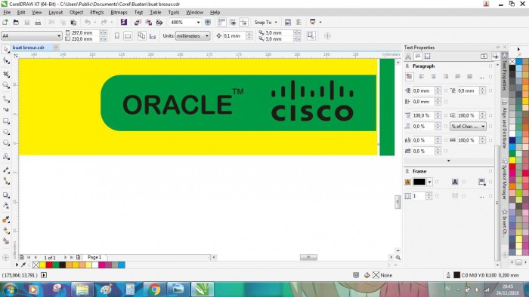The width and height of the screenshot is (529, 297).
Task: Click the buat brosur.cdr document tab
Action: pos(29,47)
